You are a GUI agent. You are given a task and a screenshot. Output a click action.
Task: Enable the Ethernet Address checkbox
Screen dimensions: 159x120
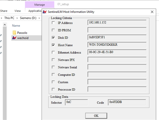pyautogui.click(x=53, y=52)
